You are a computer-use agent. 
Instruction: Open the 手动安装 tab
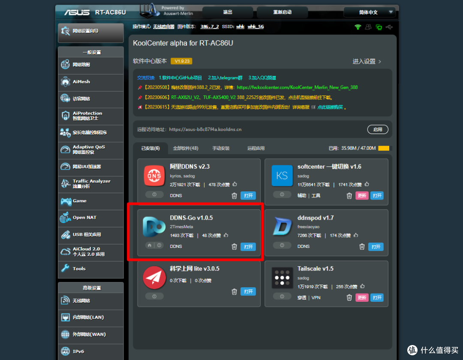(x=221, y=148)
